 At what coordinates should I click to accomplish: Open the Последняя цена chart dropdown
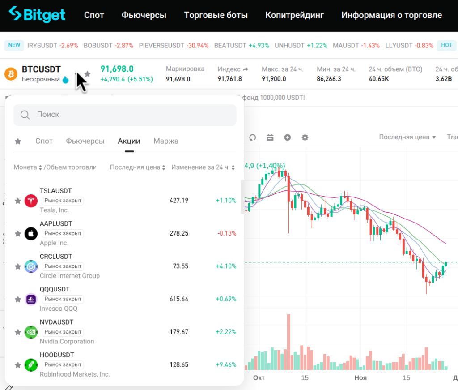pyautogui.click(x=407, y=137)
